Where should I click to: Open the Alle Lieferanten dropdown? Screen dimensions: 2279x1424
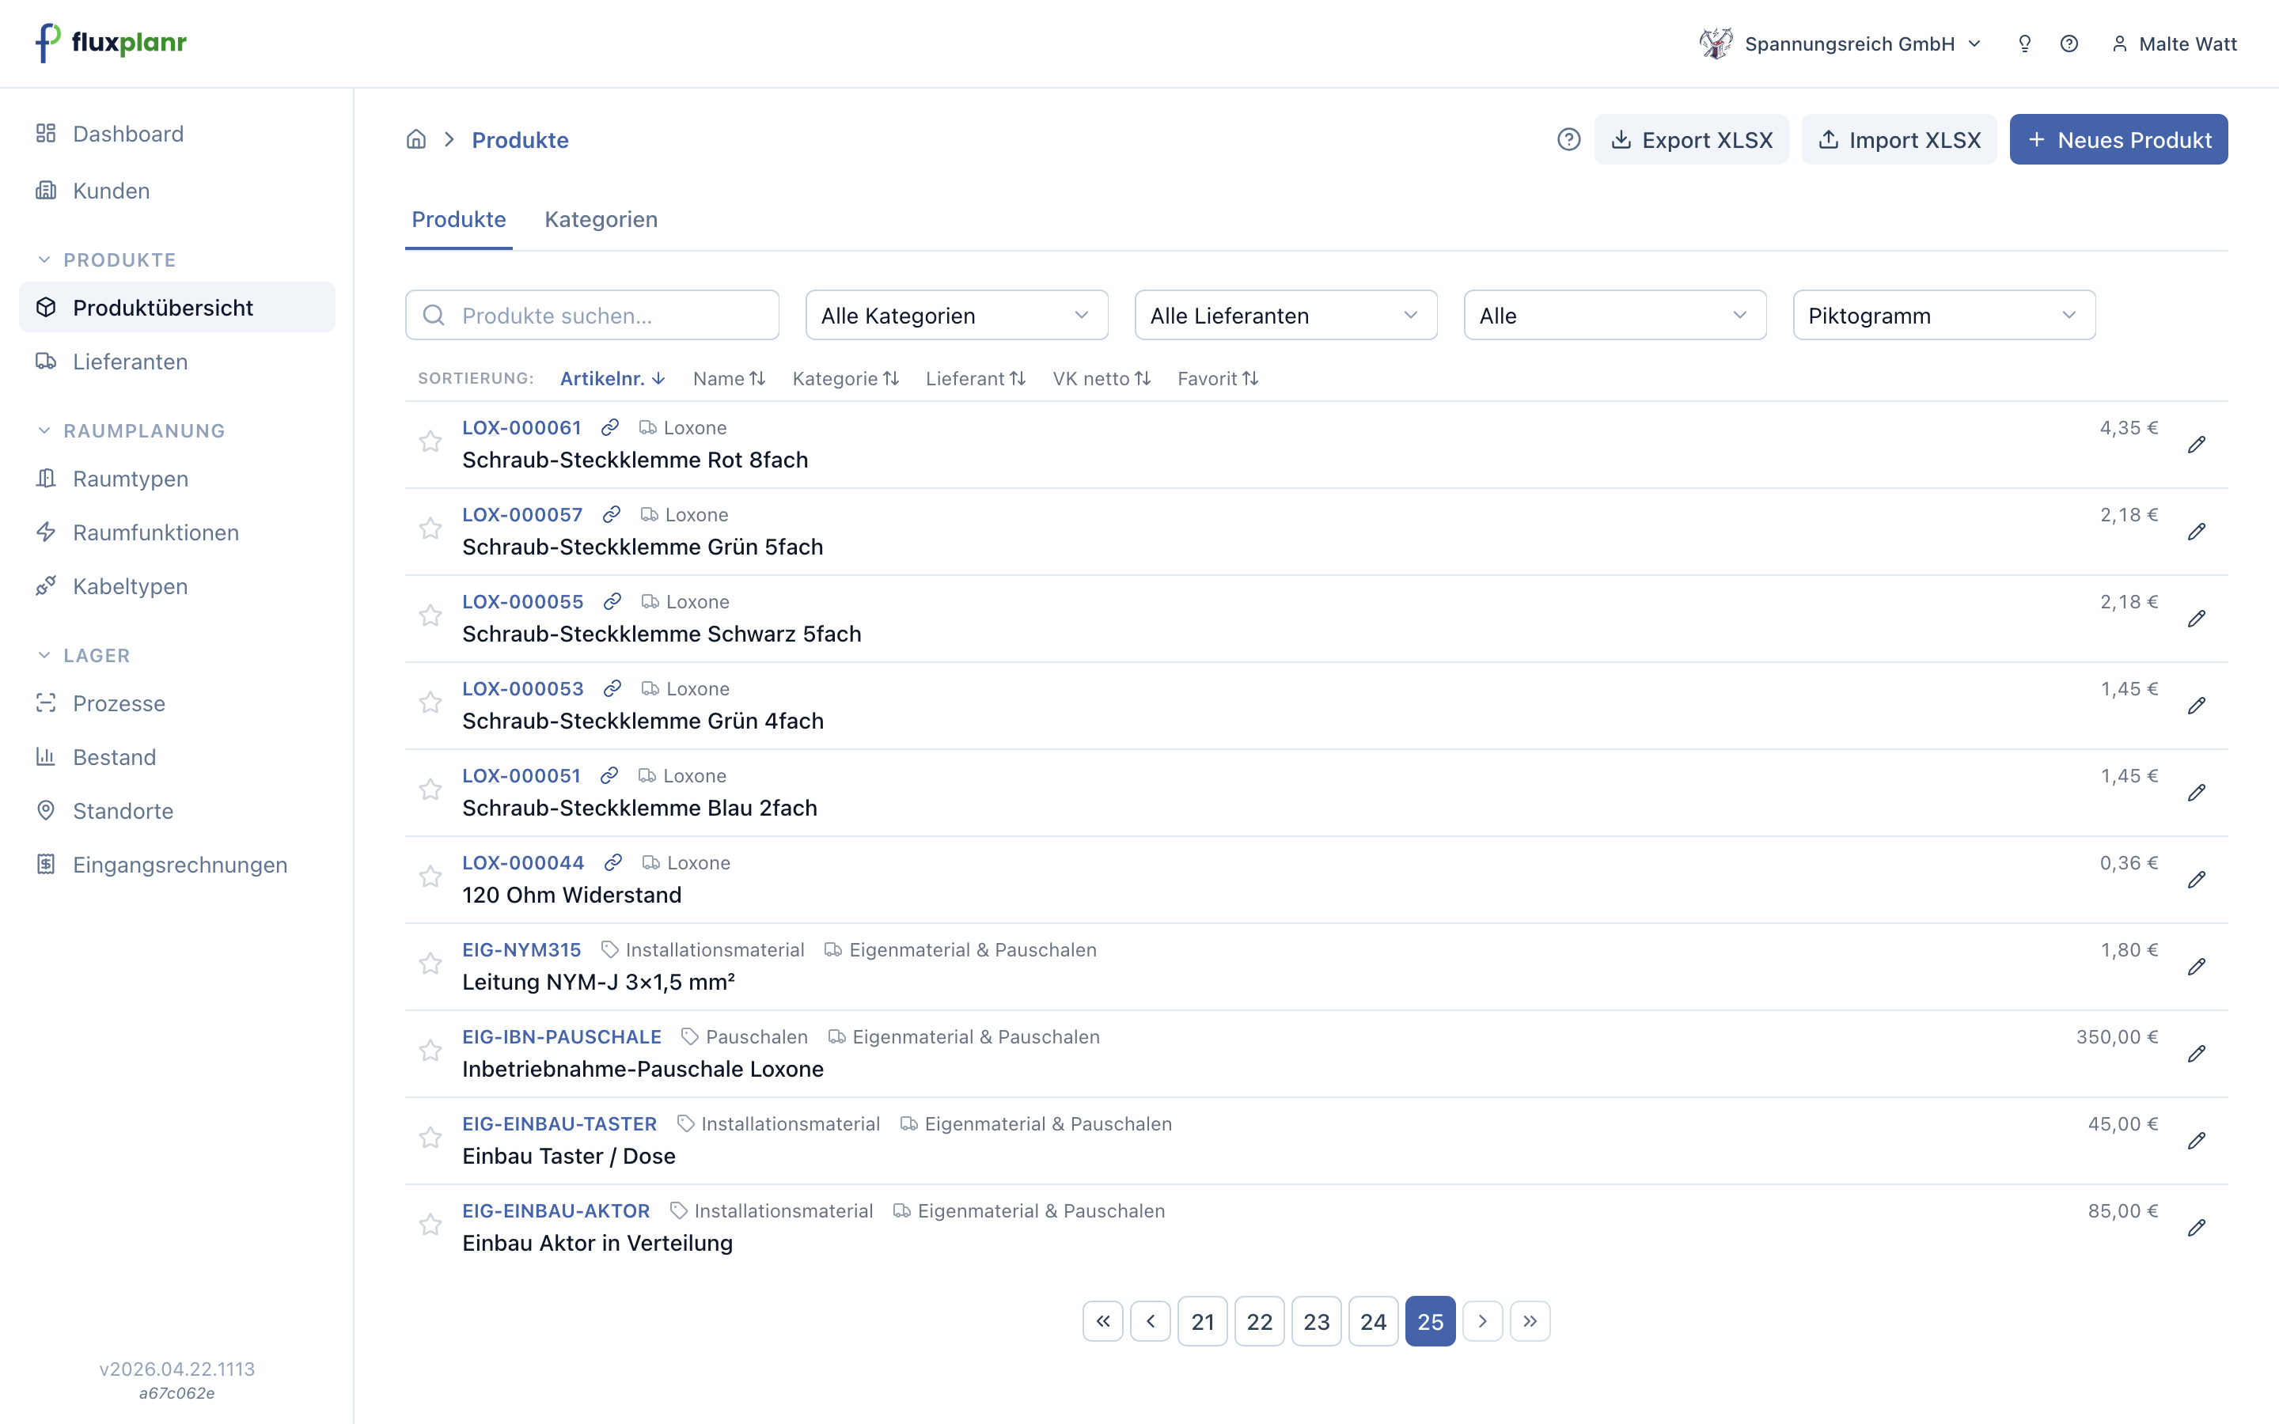click(1285, 316)
